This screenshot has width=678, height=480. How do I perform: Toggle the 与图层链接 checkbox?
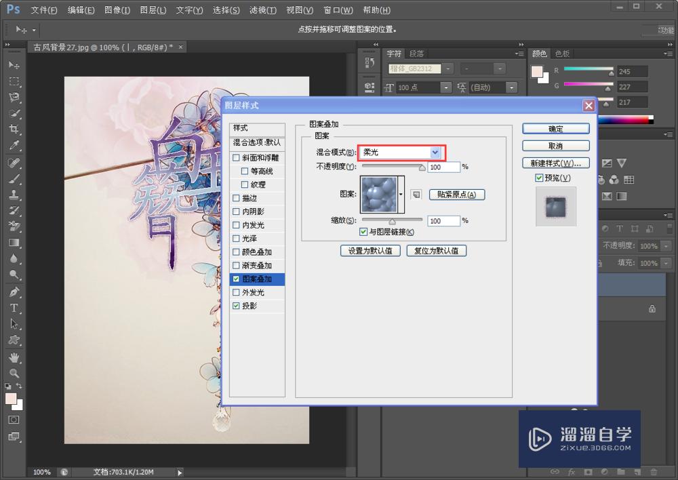[364, 233]
